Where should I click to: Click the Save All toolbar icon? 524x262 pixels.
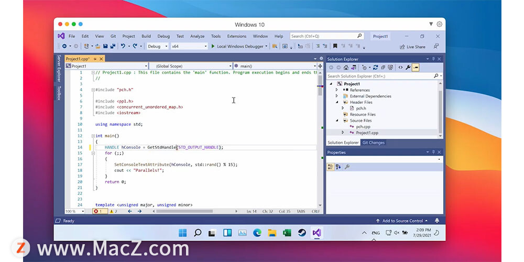(113, 47)
